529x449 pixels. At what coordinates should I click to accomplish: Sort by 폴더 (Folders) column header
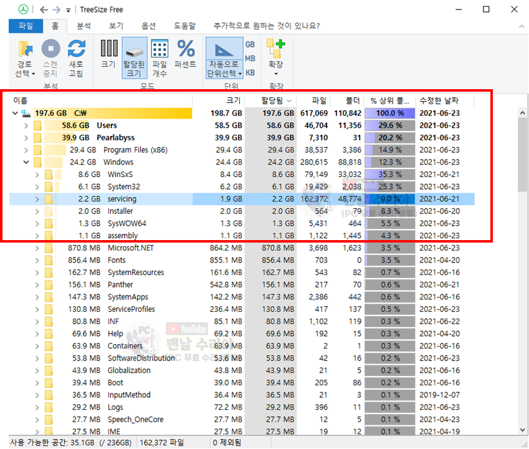point(347,100)
